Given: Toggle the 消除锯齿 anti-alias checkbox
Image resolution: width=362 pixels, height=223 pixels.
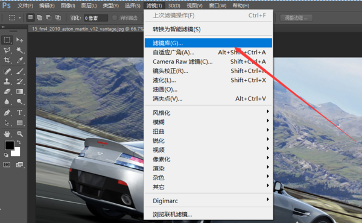Looking at the screenshot, I should [115, 17].
